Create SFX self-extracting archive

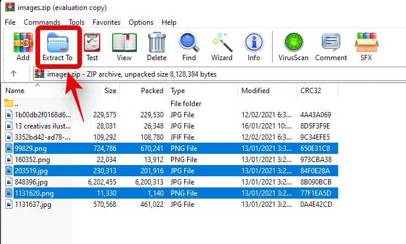(366, 47)
